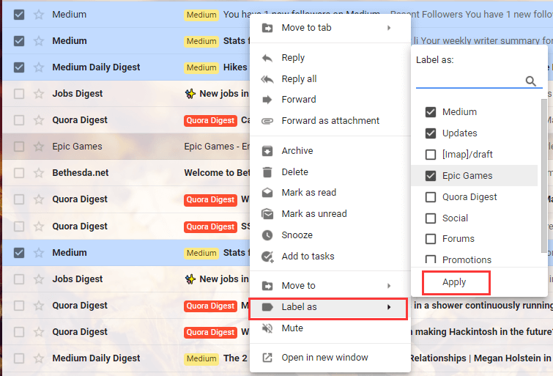Viewport: 553px width, 376px height.
Task: Check the [Imap]/draft label checkbox
Action: click(430, 154)
